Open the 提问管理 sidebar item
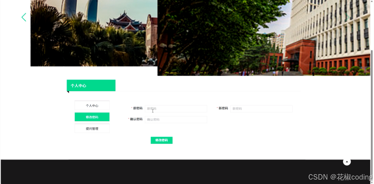374x184 pixels. (92, 129)
